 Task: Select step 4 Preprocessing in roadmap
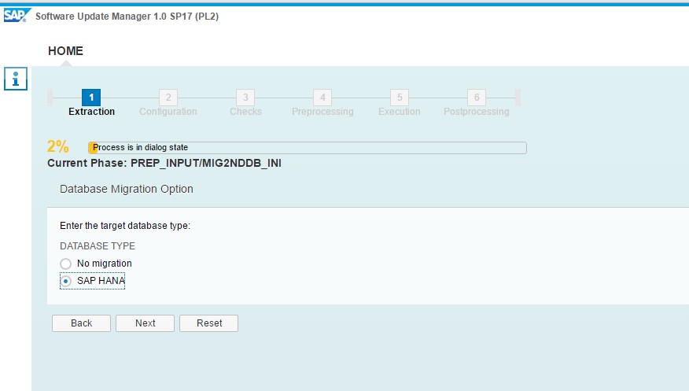tap(322, 98)
